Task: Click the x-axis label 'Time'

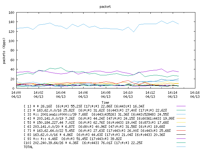Action: (x=106, y=102)
